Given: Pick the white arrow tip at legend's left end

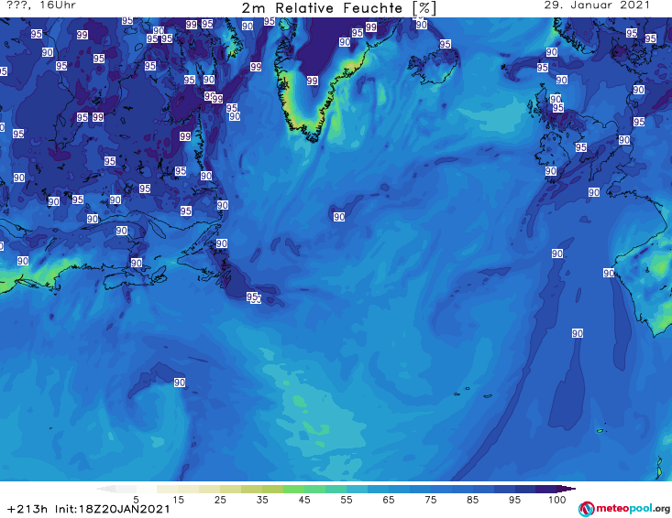Looking at the screenshot, I should (x=105, y=489).
